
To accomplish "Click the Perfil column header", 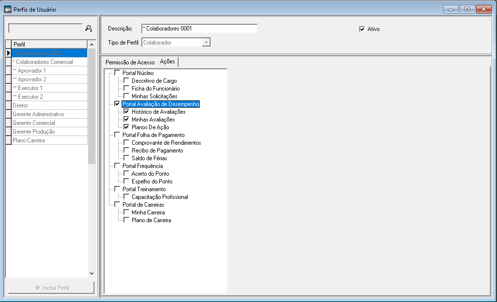I will (48, 44).
